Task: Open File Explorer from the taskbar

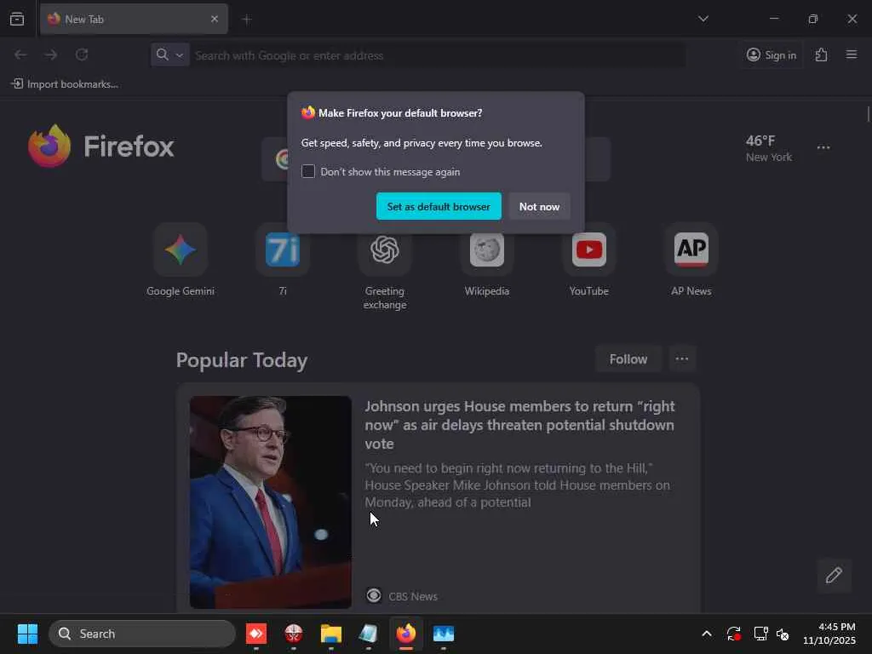Action: pos(331,634)
